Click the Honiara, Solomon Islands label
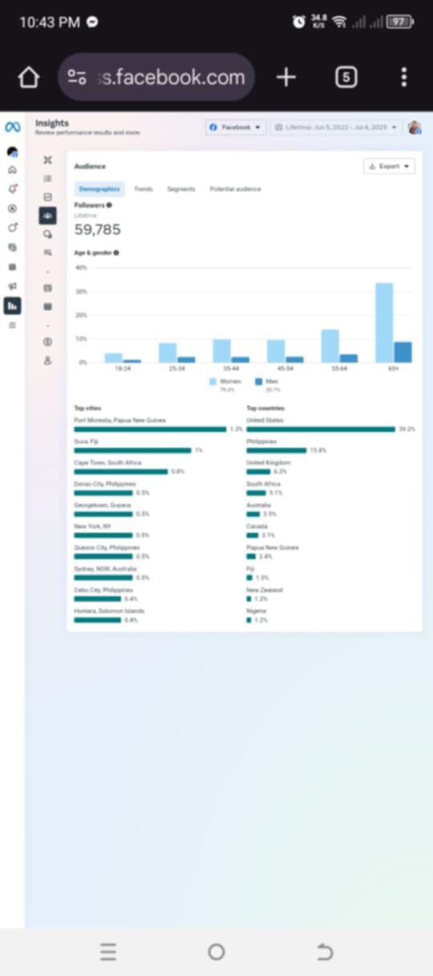 (x=109, y=611)
